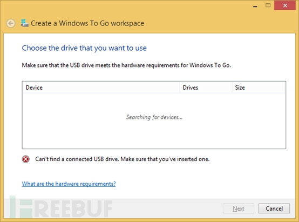Click the 'Create a Windows To Go workspace' title
This screenshot has width=299, height=222.
click(87, 23)
